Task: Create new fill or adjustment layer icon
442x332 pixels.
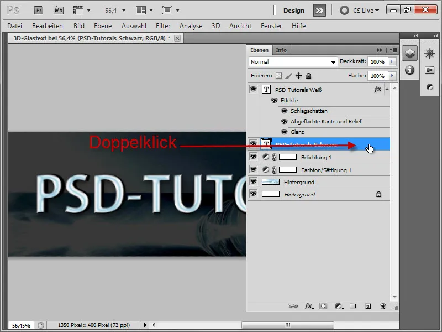Action: coord(339,306)
